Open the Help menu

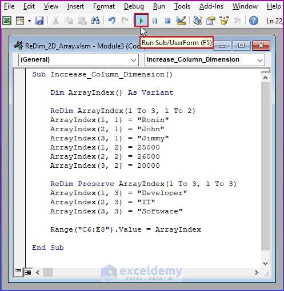click(x=274, y=6)
